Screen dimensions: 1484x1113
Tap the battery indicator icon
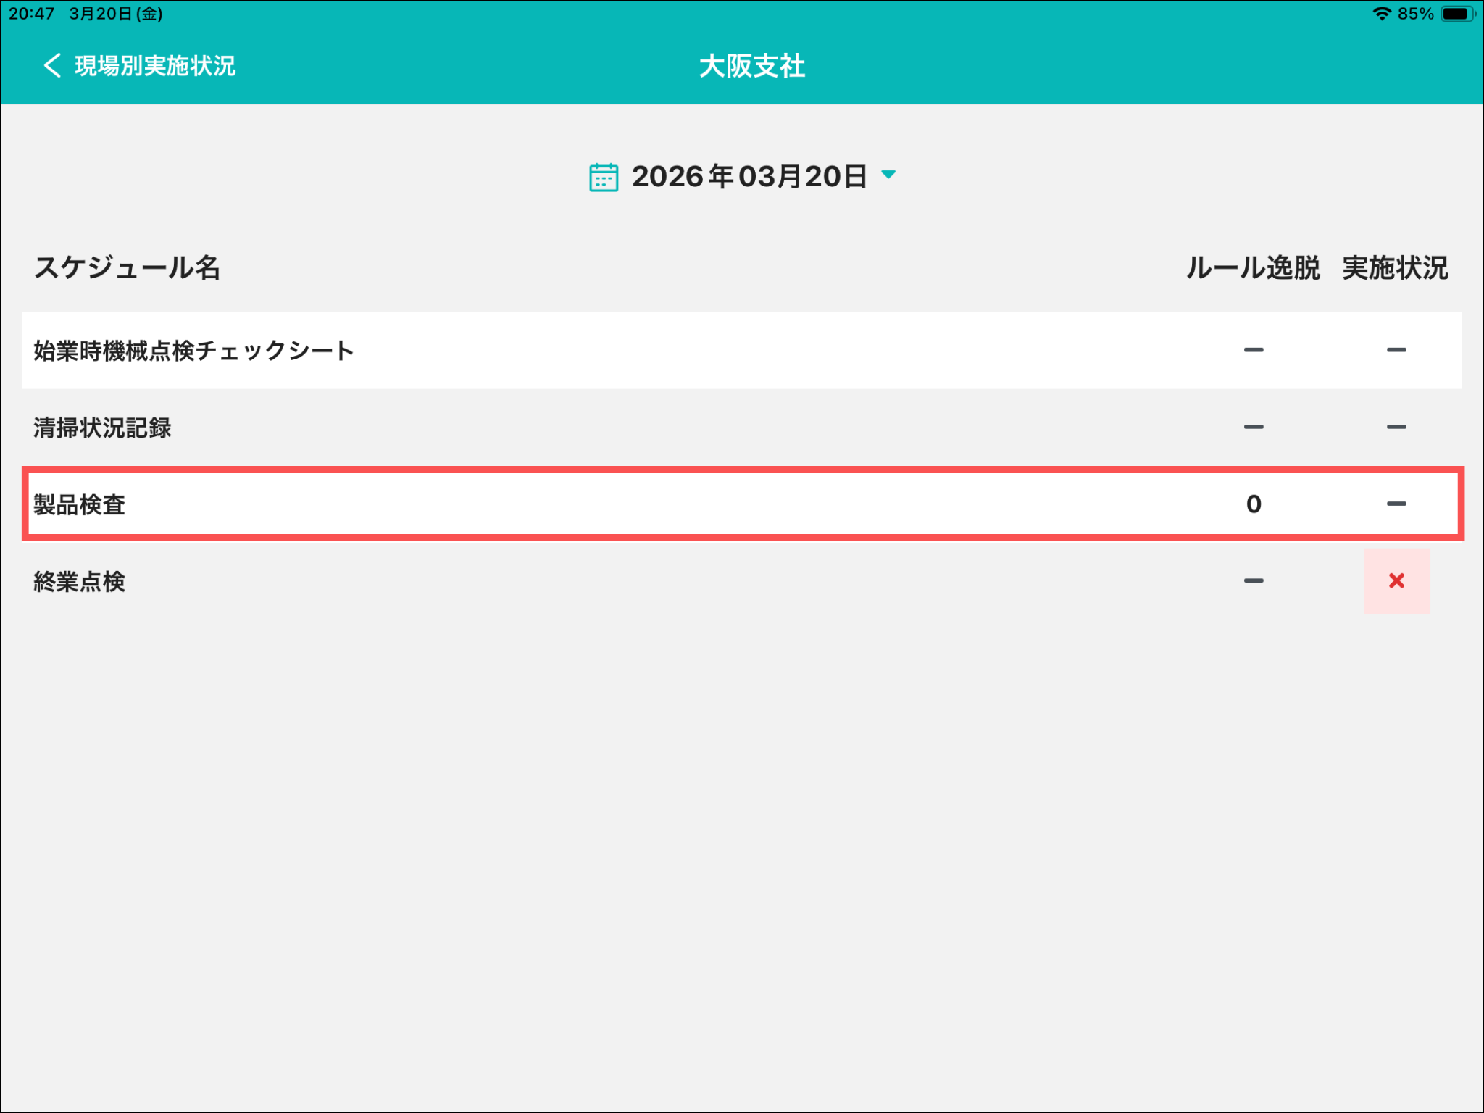click(x=1456, y=14)
